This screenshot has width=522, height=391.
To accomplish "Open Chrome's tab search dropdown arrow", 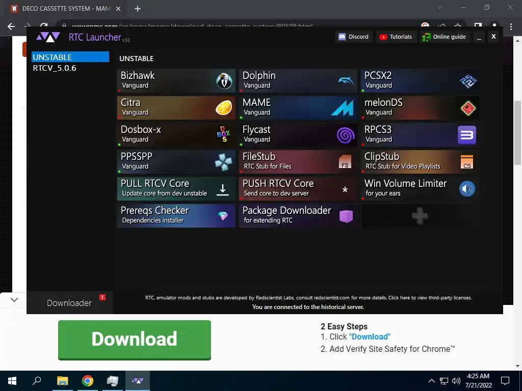I will point(440,7).
